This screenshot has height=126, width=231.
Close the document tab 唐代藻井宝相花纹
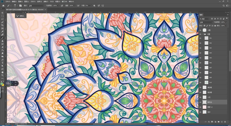pyautogui.click(x=45, y=9)
